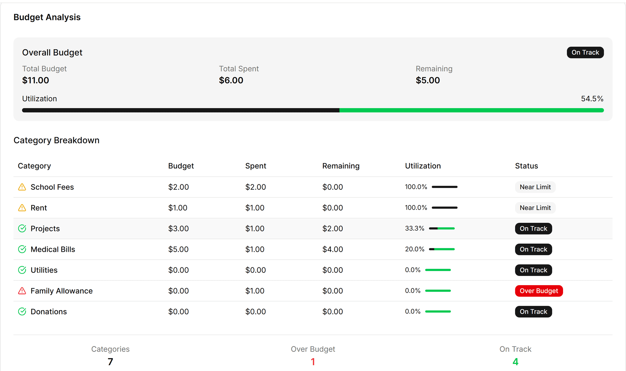Click the Donations green check icon
The height and width of the screenshot is (371, 626).
(22, 312)
